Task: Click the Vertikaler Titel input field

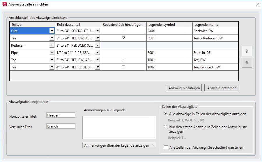Action: click(x=61, y=126)
